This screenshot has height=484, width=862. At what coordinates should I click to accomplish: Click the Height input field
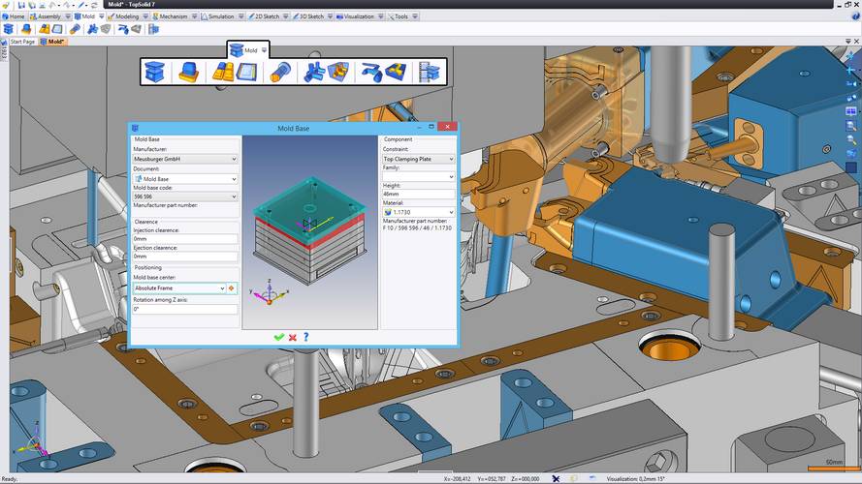pyautogui.click(x=418, y=195)
